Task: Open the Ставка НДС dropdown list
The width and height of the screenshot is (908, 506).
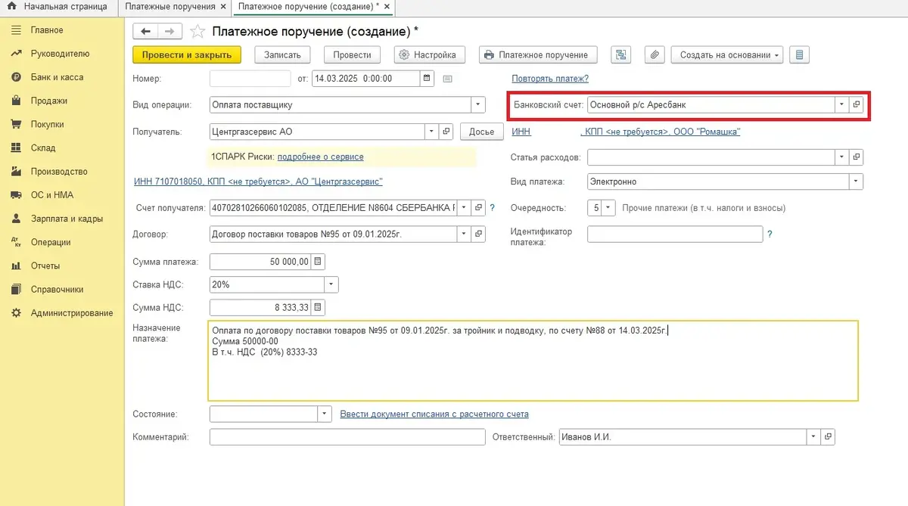Action: 331,284
